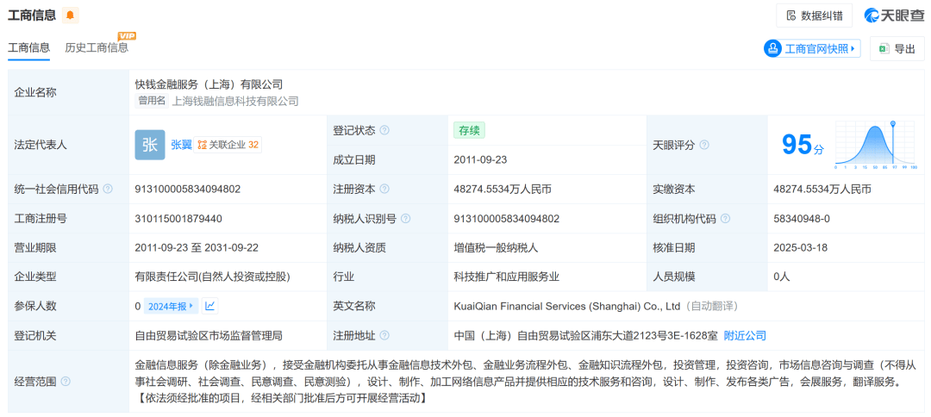Viewport: 931px width, 417px height.
Task: Click the 天眼评分 score distribution chart
Action: (876, 145)
